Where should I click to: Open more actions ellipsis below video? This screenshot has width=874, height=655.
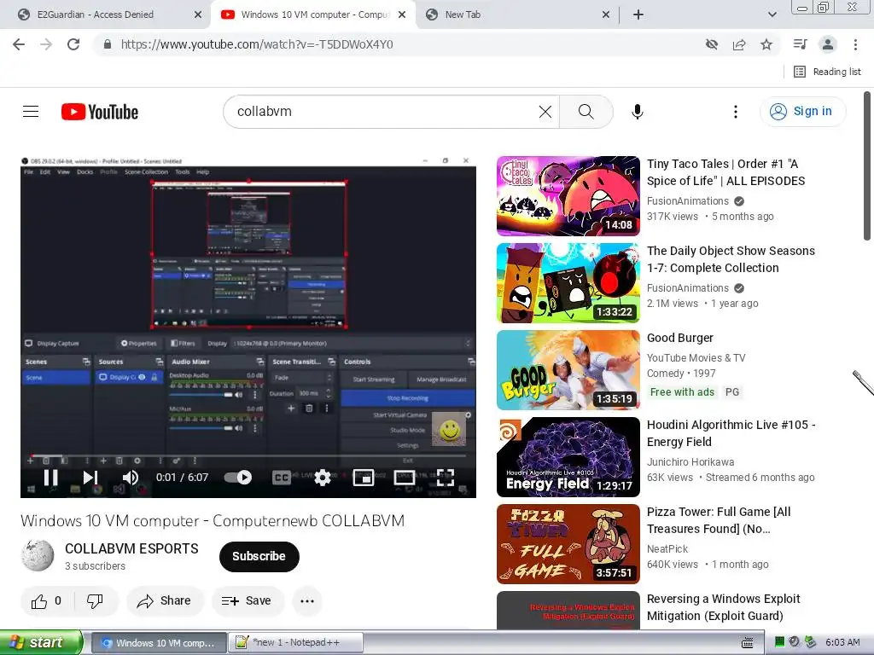pyautogui.click(x=307, y=601)
